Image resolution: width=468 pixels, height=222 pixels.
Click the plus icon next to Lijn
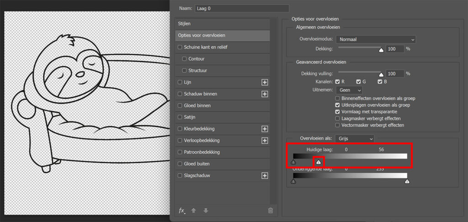(264, 82)
